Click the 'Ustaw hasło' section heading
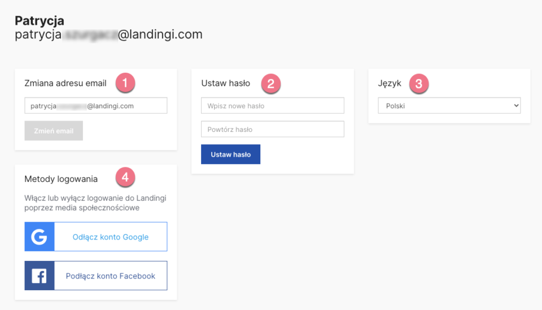 (226, 83)
